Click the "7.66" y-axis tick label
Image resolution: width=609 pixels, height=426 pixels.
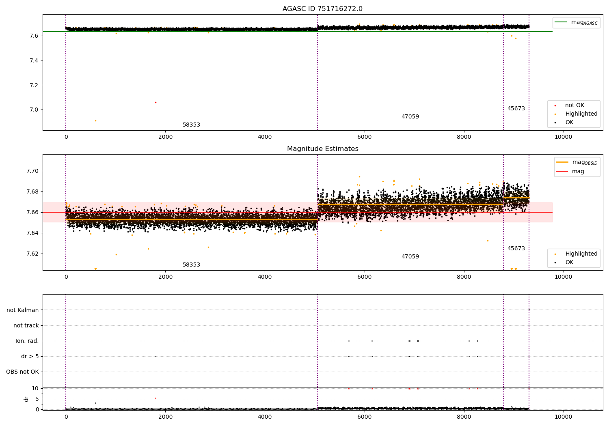point(32,213)
